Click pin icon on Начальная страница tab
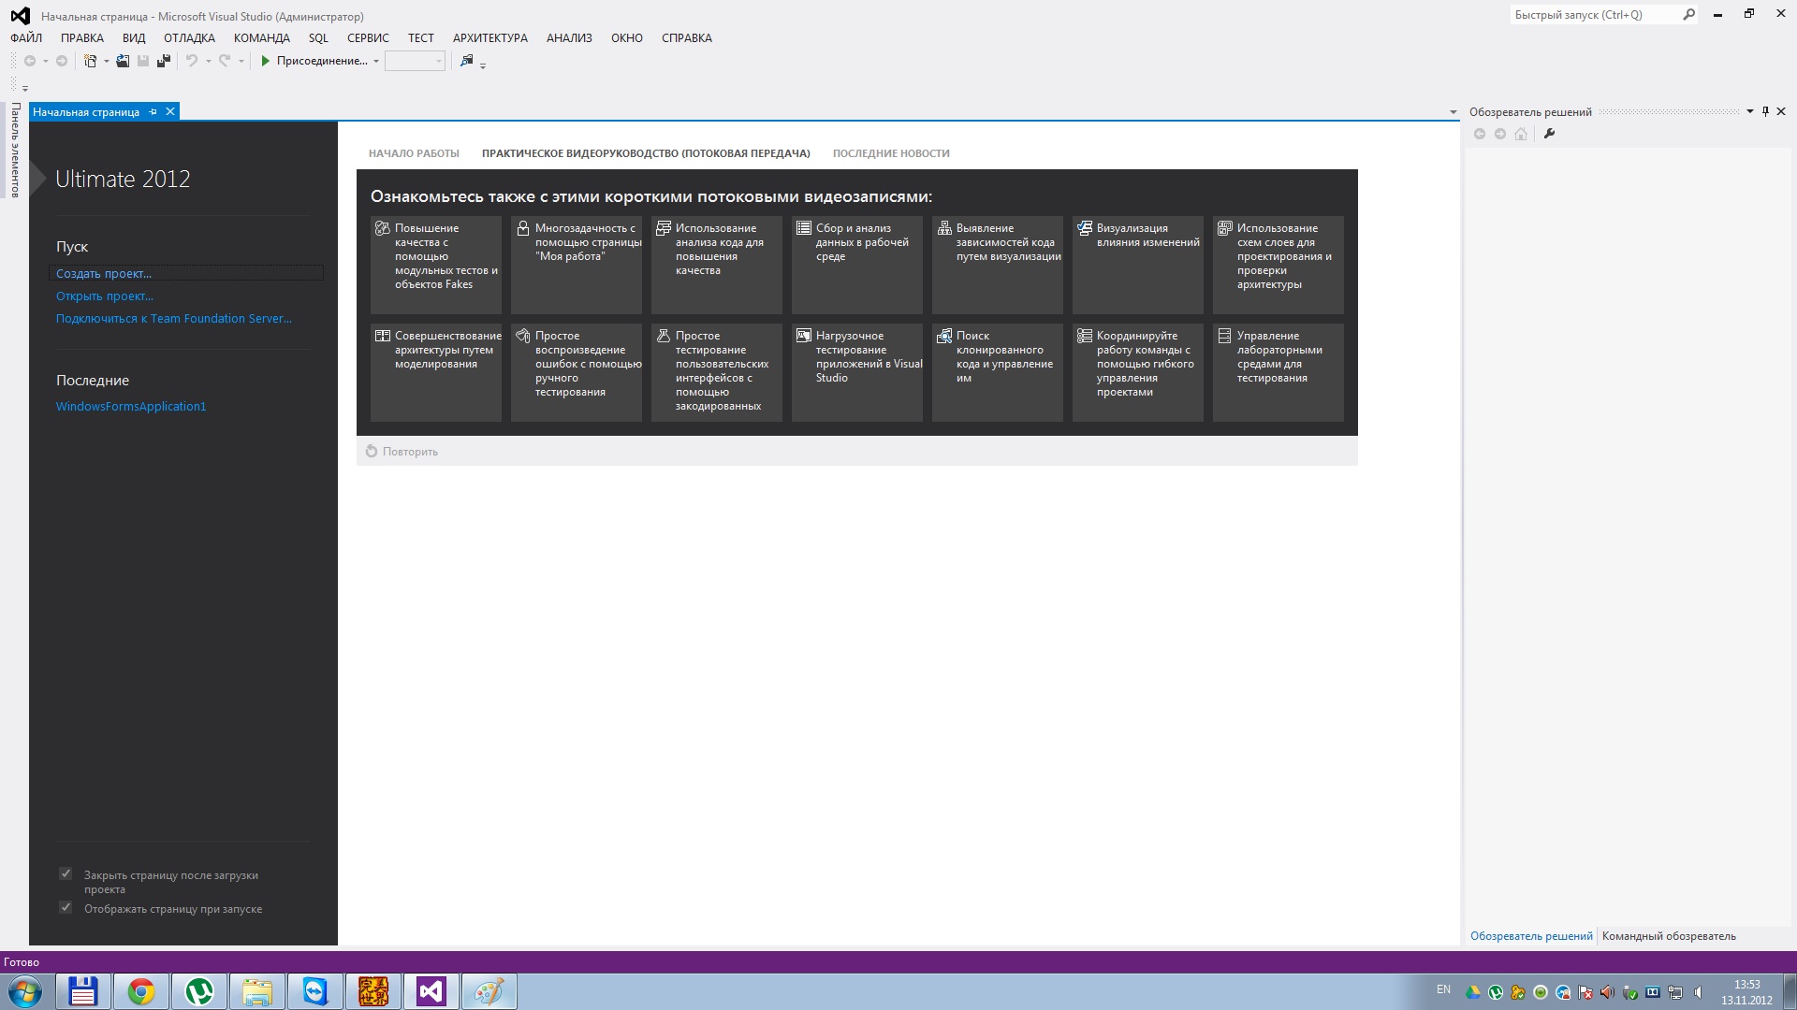This screenshot has width=1797, height=1010. [x=153, y=112]
